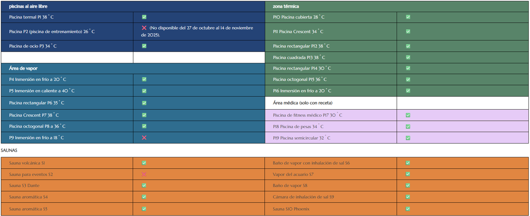Click the 'Sauna S10 Phoenix' label
This screenshot has height=216, width=530.
tap(291, 209)
